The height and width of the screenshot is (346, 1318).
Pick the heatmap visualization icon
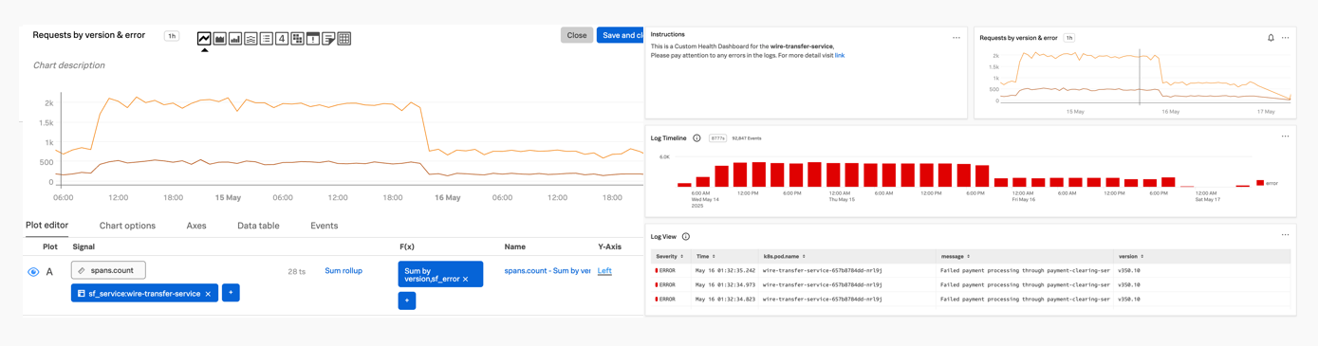click(297, 39)
